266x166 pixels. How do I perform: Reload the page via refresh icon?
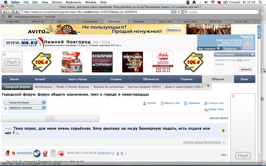[179, 12]
